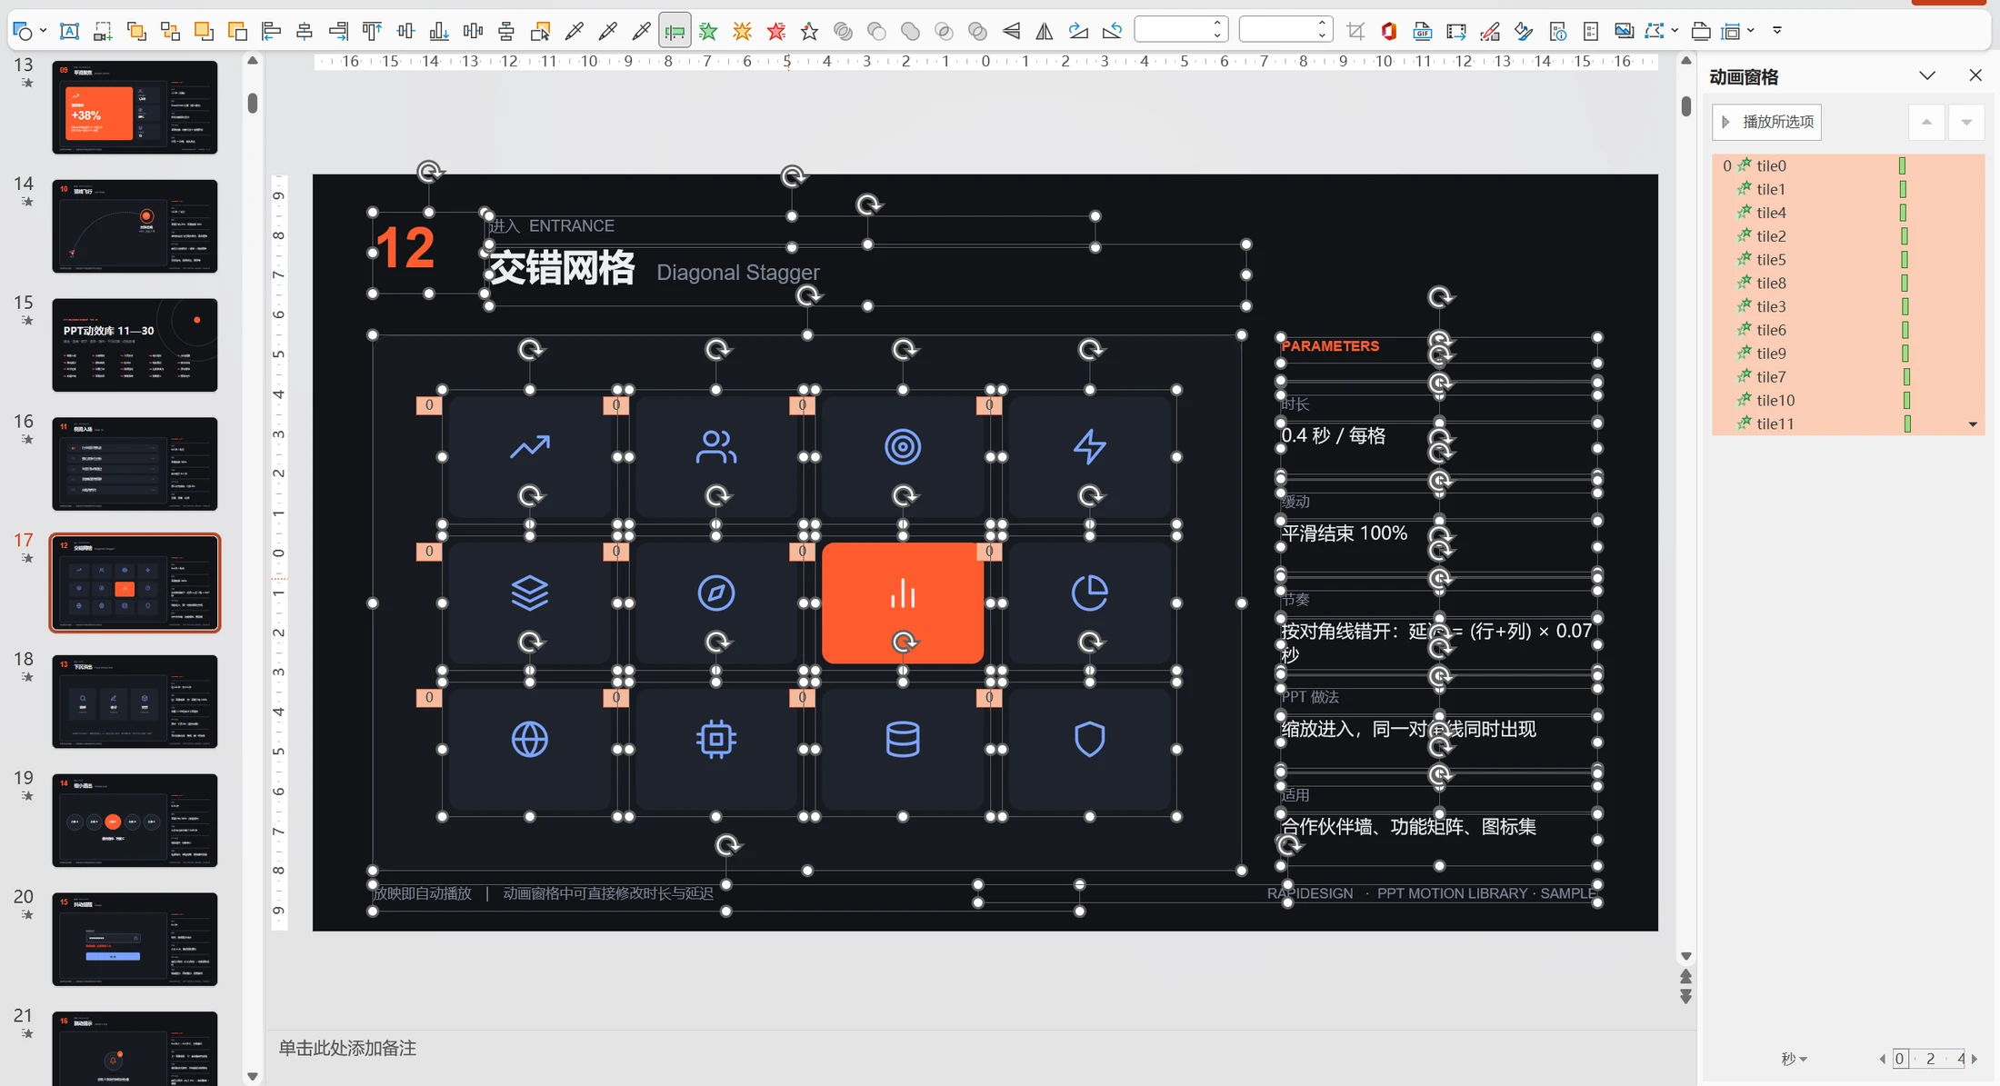
Task: Click the GIF export icon
Action: 1423,32
